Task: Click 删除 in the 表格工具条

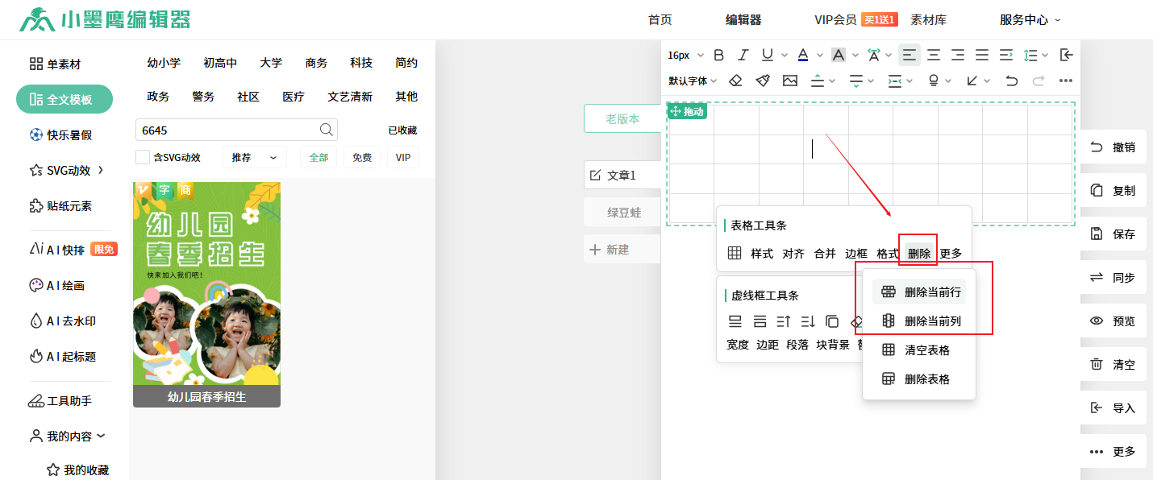Action: [x=919, y=253]
